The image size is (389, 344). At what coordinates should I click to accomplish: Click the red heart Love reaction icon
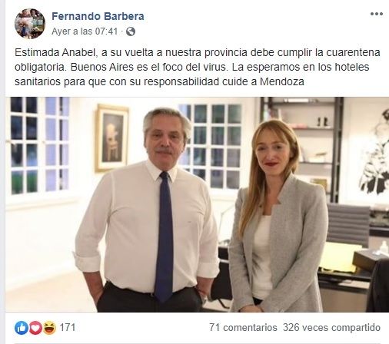35,328
